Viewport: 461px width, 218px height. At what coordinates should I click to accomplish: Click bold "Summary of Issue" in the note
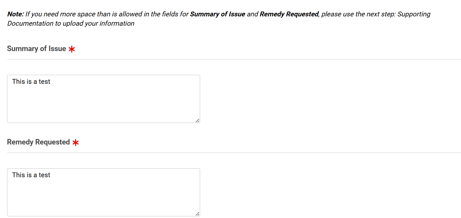(217, 14)
